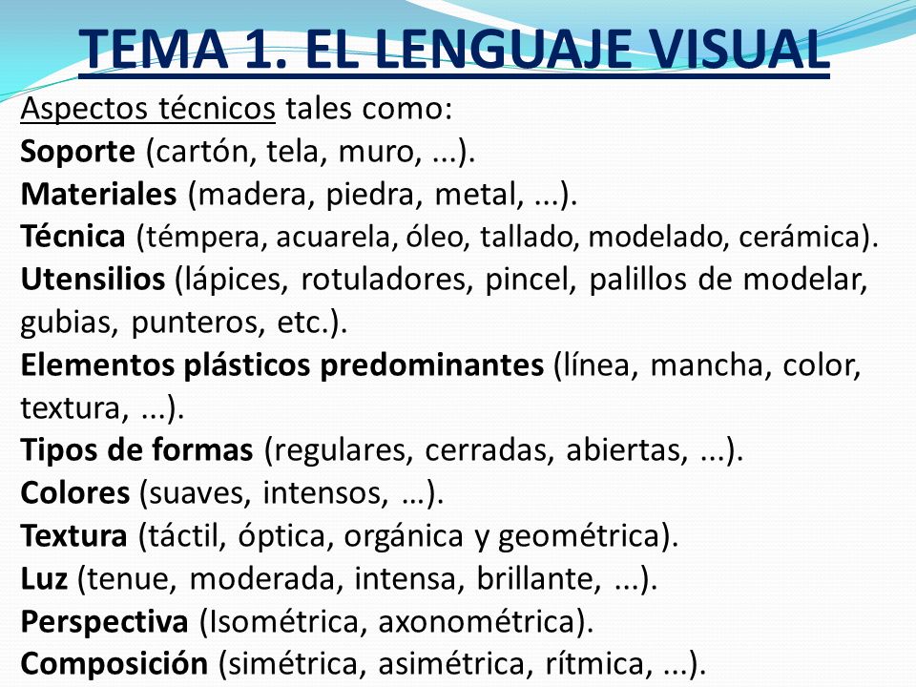916x687 pixels.
Task: Click the heading Elementos plásticos predominantes
Action: pyautogui.click(x=282, y=365)
